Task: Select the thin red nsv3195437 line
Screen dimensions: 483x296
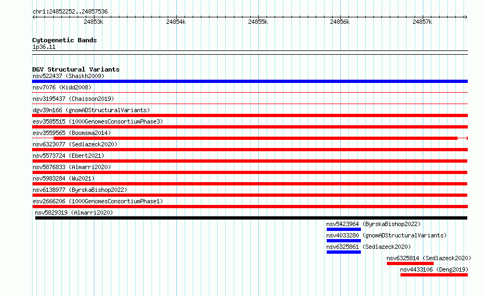Action: 250,104
